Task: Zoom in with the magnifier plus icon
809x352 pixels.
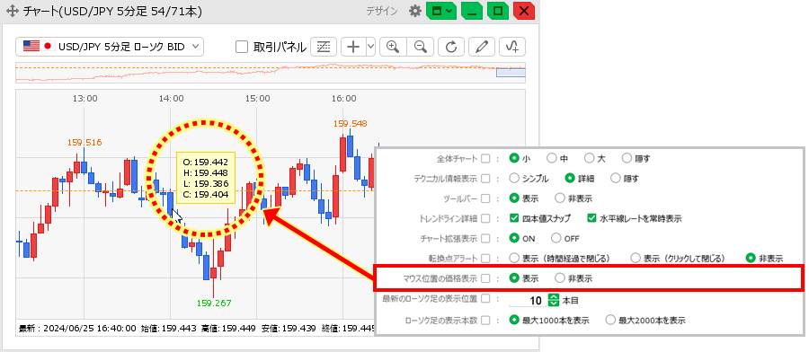Action: pyautogui.click(x=393, y=47)
